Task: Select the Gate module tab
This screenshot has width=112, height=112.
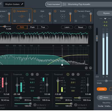Action: point(43,16)
